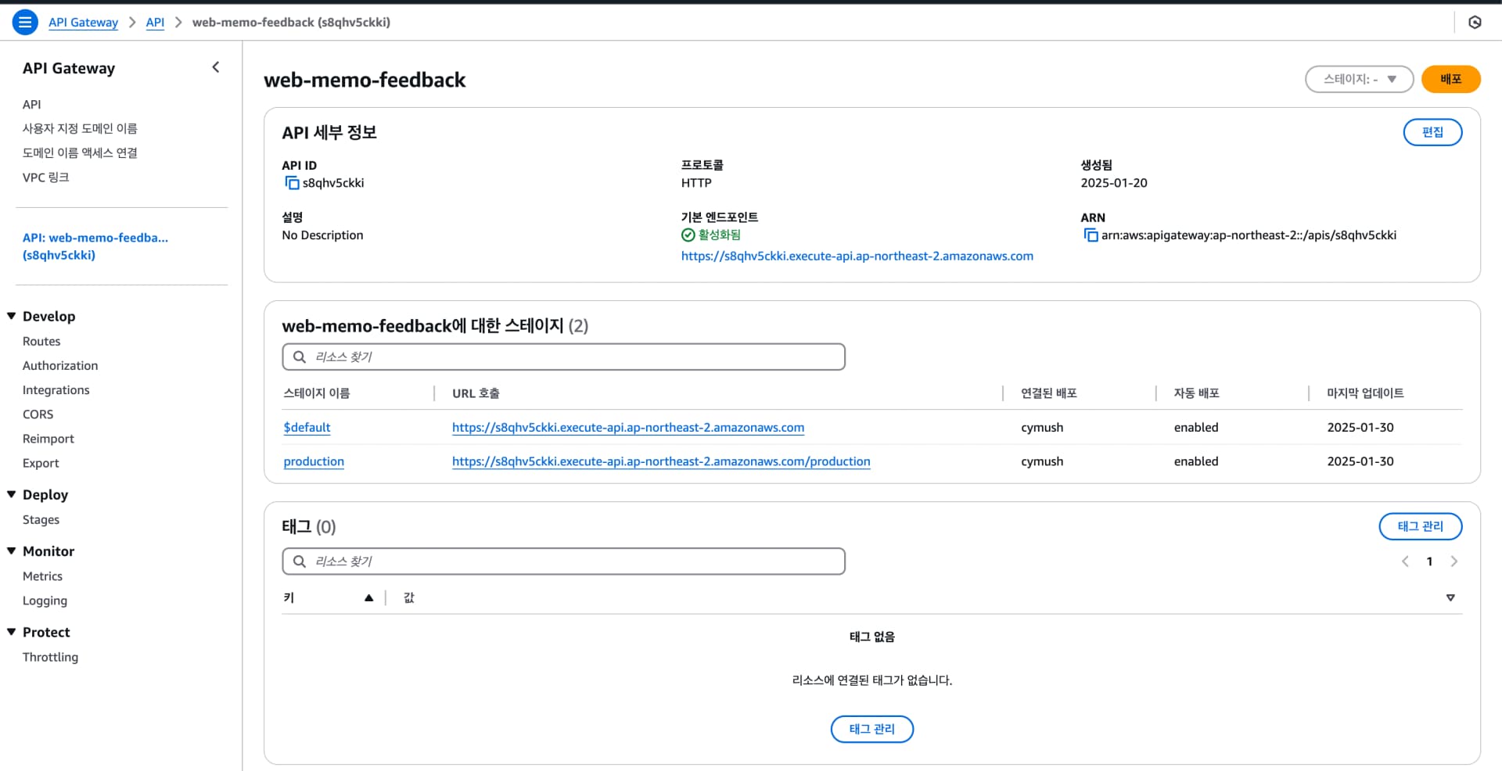The height and width of the screenshot is (771, 1502).
Task: Open Stages in the sidebar
Action: pyautogui.click(x=41, y=520)
